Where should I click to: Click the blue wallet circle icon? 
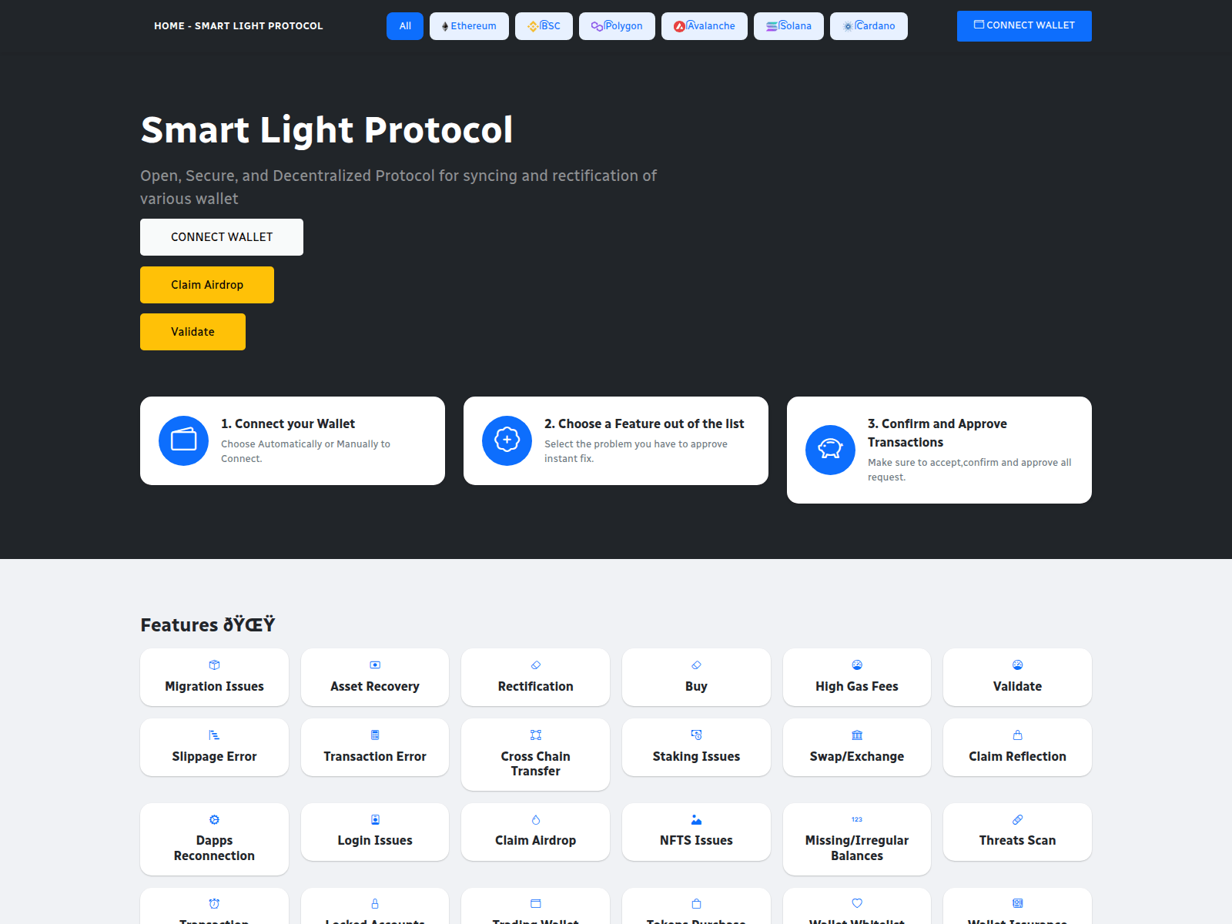point(183,440)
